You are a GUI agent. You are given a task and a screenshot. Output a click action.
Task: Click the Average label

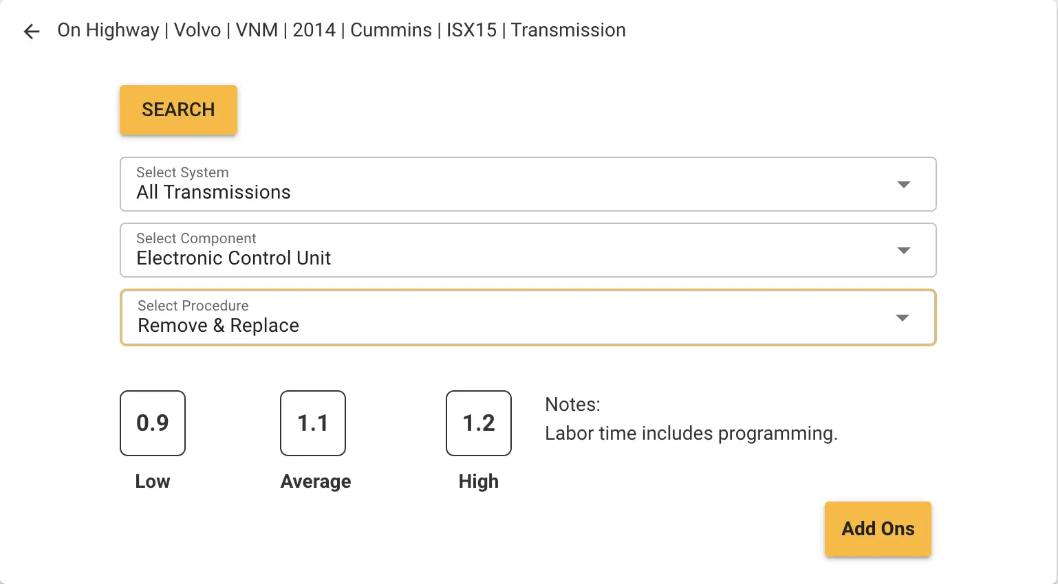[316, 482]
